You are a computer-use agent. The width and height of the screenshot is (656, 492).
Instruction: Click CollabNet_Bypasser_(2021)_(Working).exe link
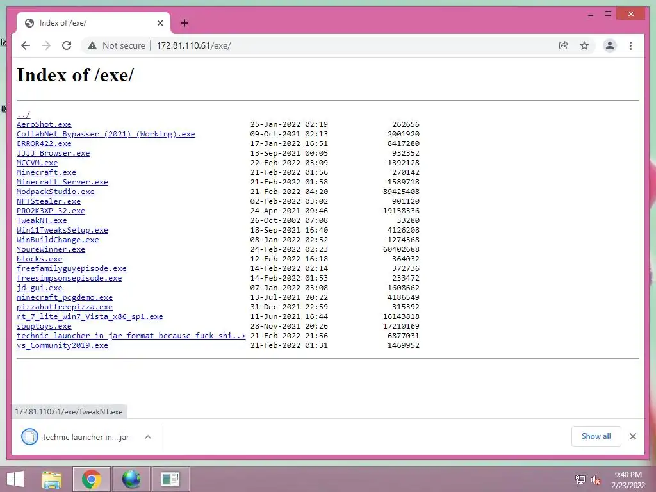(106, 134)
